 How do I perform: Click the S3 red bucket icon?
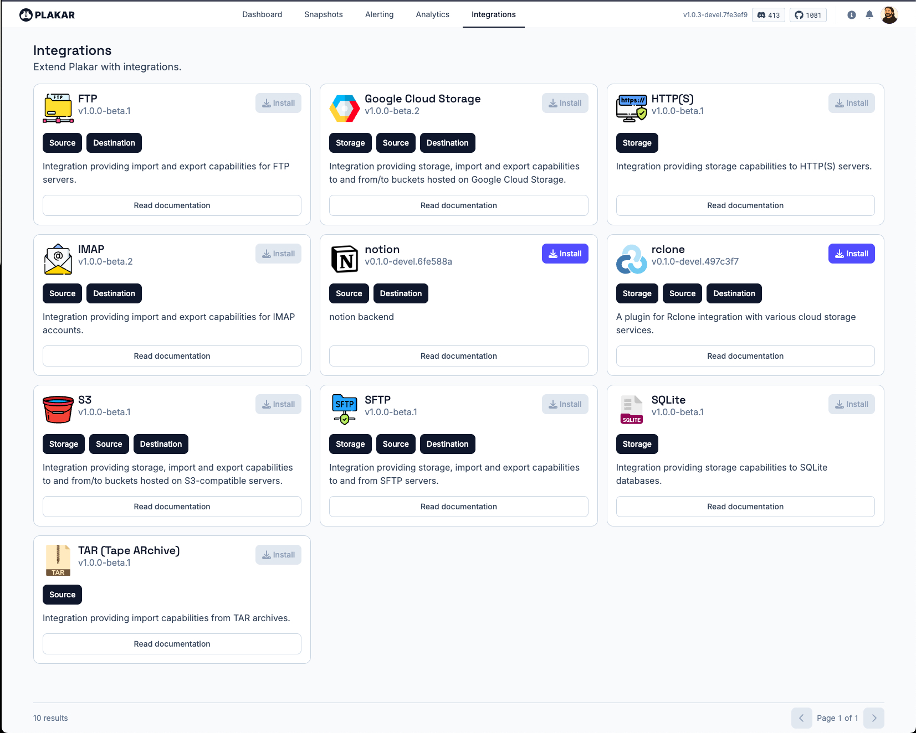coord(58,410)
